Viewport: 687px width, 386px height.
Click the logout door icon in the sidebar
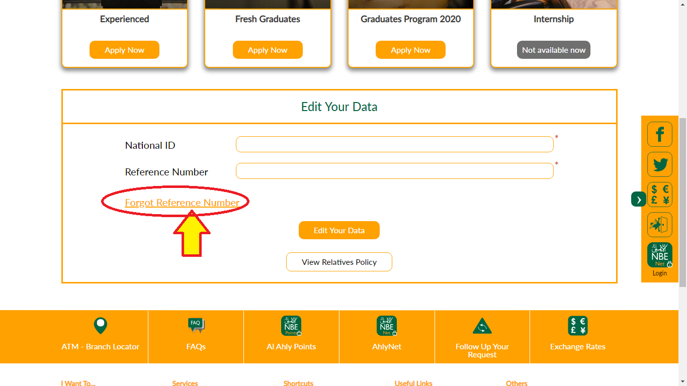(x=659, y=225)
